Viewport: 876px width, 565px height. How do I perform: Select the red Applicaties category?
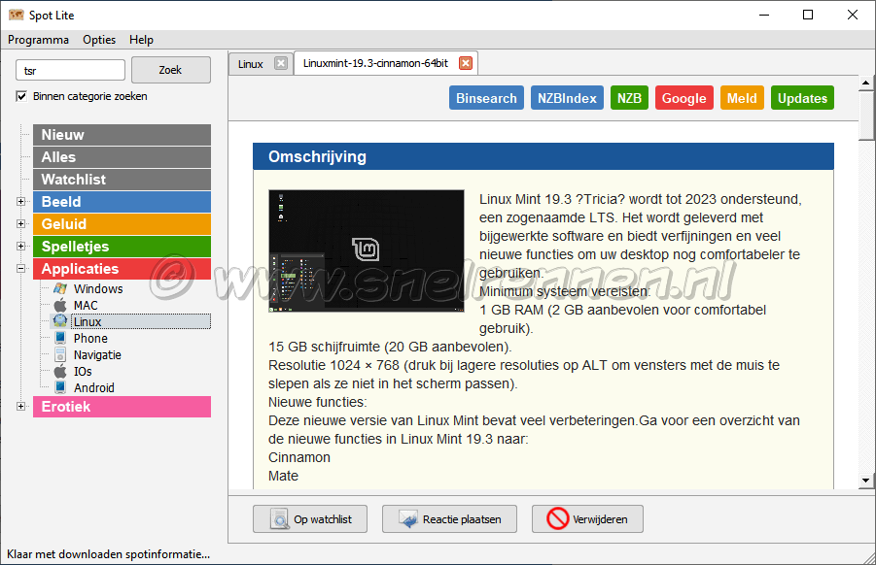click(122, 269)
